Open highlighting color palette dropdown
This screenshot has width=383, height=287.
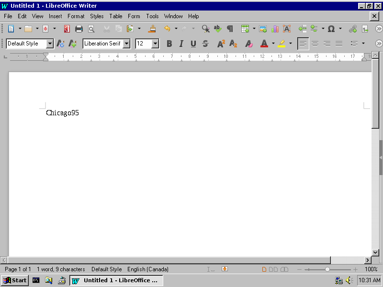(x=291, y=44)
